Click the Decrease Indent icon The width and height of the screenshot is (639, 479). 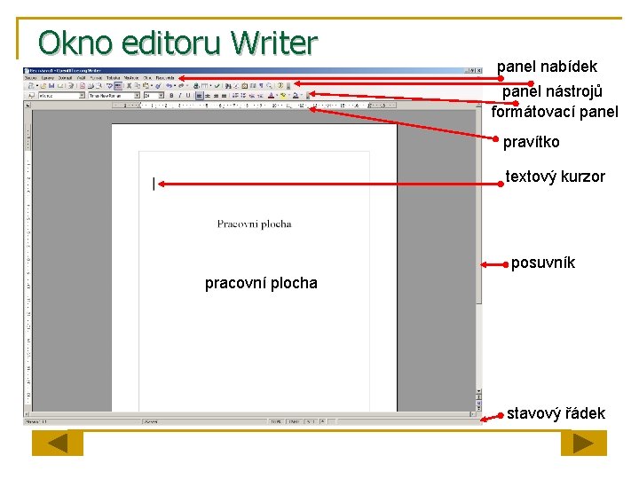[252, 96]
